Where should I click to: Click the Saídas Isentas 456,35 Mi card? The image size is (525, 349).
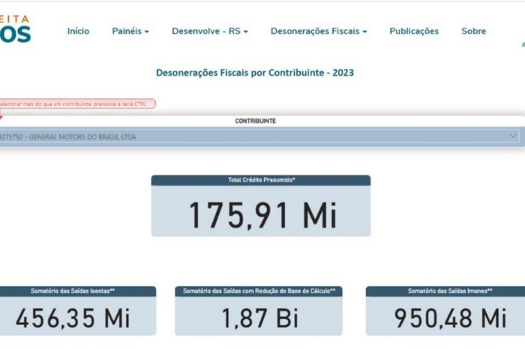[x=78, y=311]
